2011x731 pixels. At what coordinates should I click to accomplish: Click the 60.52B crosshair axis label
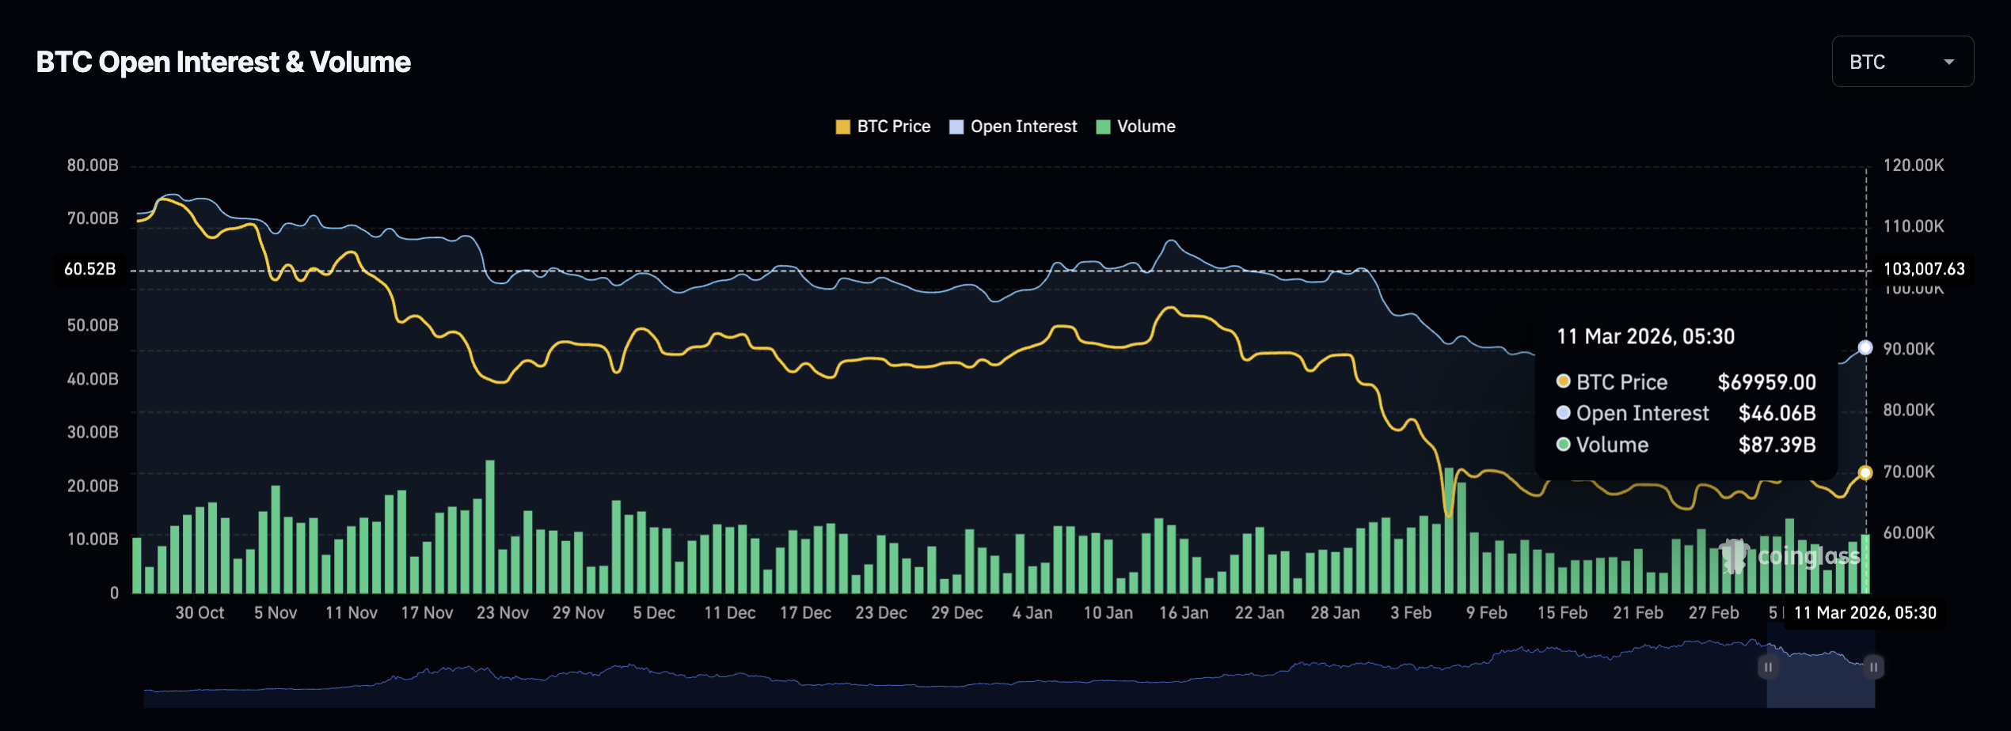point(90,269)
